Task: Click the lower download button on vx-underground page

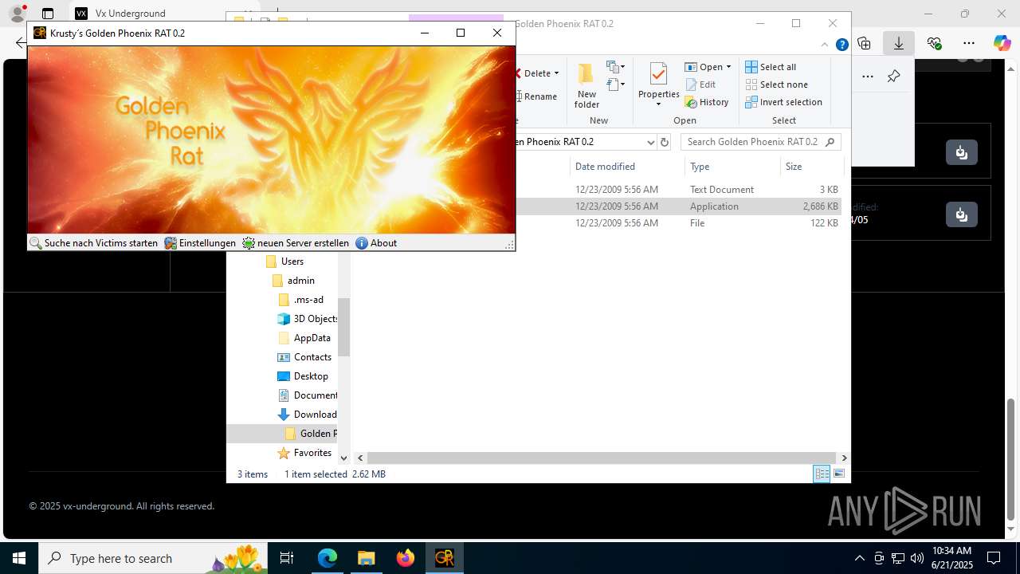Action: [962, 214]
